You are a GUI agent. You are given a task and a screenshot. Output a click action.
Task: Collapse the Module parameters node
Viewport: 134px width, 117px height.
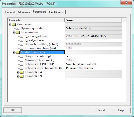click(14, 52)
